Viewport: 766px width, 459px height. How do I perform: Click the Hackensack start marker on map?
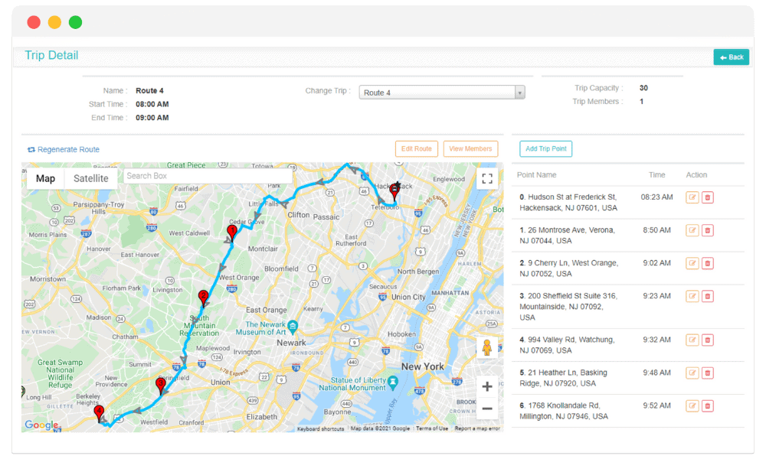[394, 190]
